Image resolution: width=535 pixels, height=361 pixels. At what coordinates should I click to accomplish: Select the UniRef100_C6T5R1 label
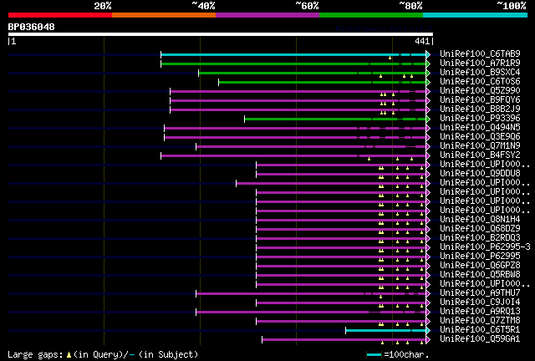[480, 329]
